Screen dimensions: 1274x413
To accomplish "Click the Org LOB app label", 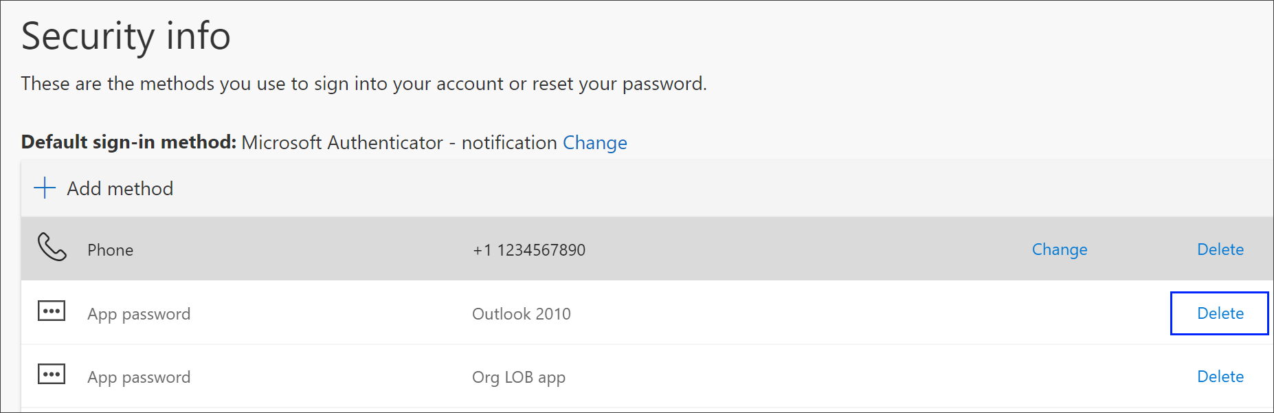I will 519,377.
